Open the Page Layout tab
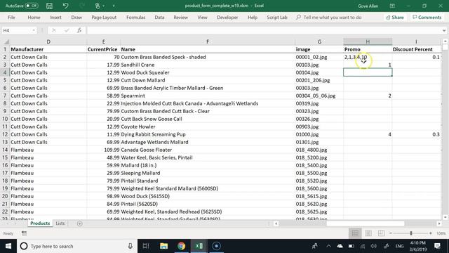449x253 pixels. click(x=104, y=18)
